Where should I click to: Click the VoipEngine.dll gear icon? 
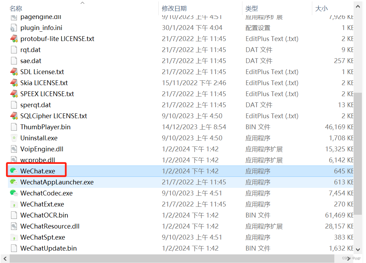(x=14, y=149)
